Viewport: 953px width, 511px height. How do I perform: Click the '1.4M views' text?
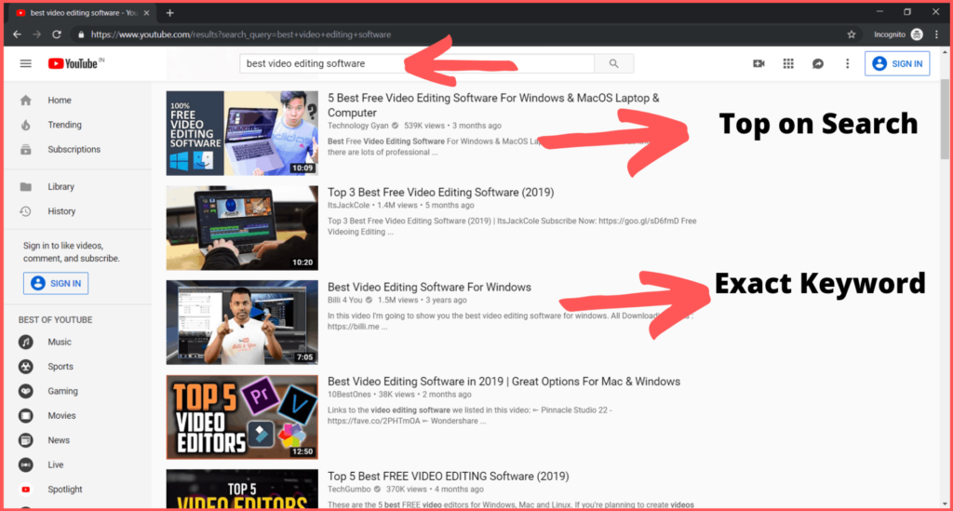click(397, 206)
